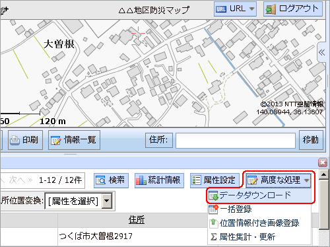Open the 情報一覧 information list
This screenshot has width=330, height=247.
pyautogui.click(x=74, y=140)
